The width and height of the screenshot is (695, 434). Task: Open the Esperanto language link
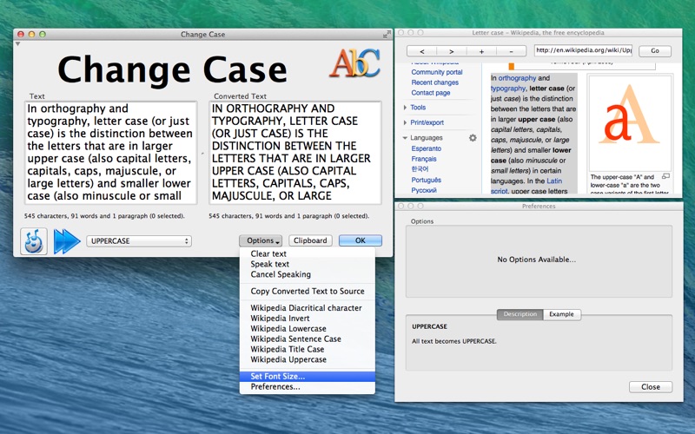426,148
